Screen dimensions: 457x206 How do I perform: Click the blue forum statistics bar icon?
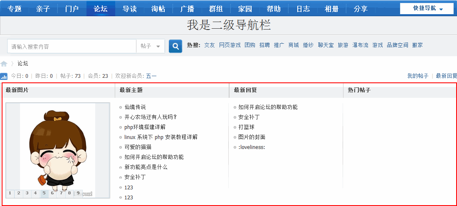[4, 76]
